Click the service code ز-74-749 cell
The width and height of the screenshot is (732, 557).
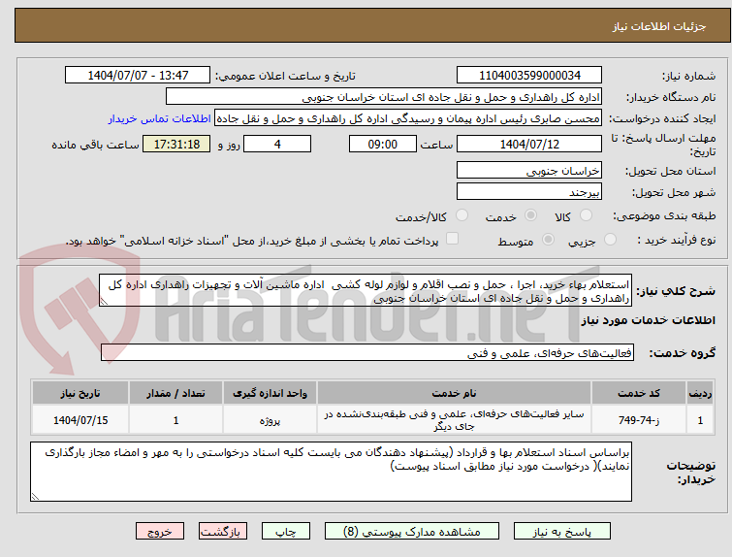point(638,420)
